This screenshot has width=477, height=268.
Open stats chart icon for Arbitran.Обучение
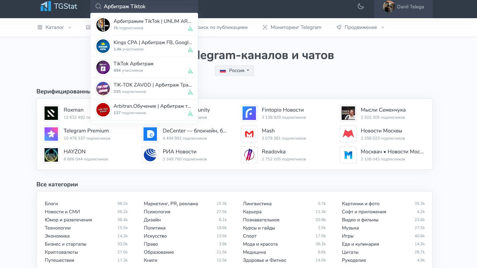click(x=190, y=113)
